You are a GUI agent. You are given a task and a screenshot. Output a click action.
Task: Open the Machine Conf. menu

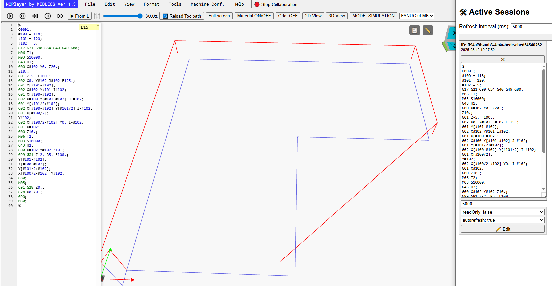point(207,4)
